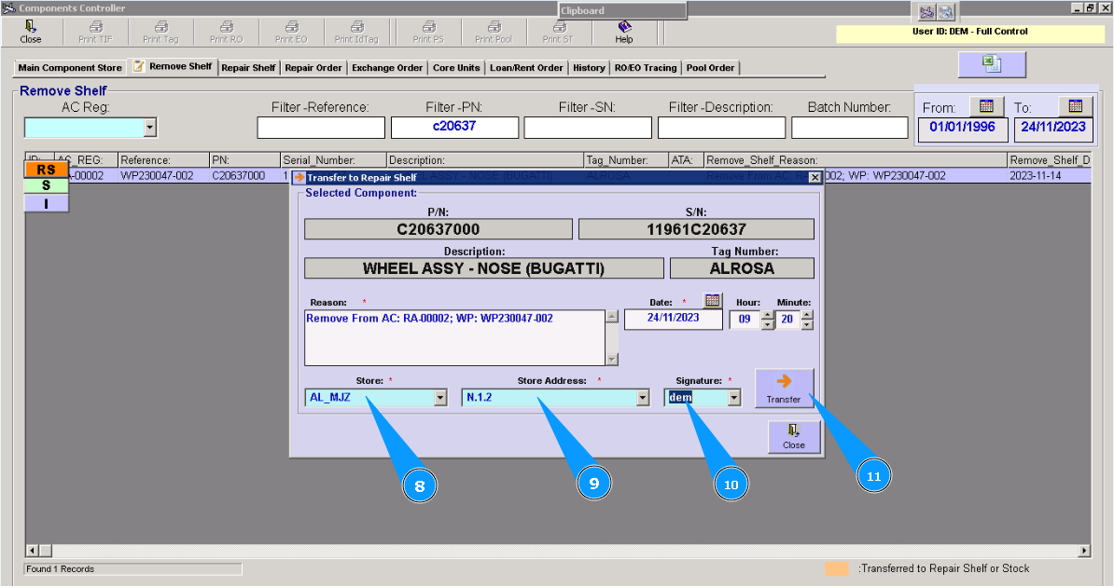Open the From date calendar icon
This screenshot has height=587, width=1114.
[x=987, y=106]
